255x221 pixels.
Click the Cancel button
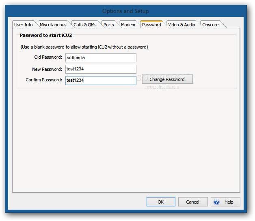pos(193,202)
